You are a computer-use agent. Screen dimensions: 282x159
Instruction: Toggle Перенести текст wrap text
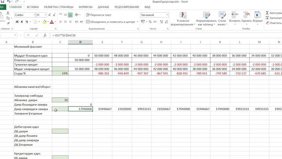[x=99, y=15]
